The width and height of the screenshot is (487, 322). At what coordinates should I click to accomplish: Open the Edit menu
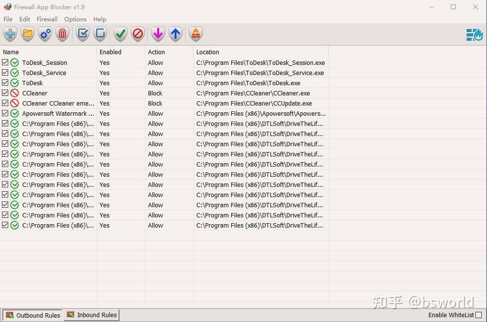pos(25,19)
